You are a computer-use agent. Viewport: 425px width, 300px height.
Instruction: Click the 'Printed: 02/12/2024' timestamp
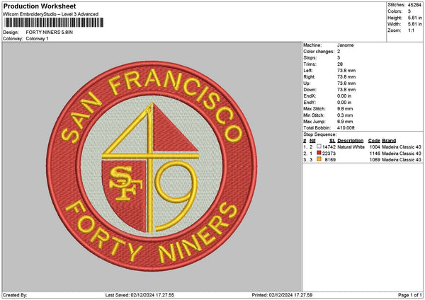coord(282,295)
